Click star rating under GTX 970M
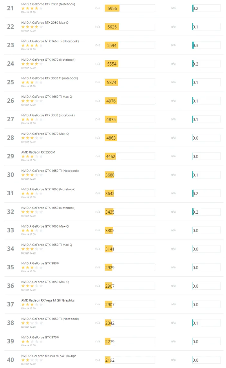The height and width of the screenshot is (368, 226). pos(32,342)
